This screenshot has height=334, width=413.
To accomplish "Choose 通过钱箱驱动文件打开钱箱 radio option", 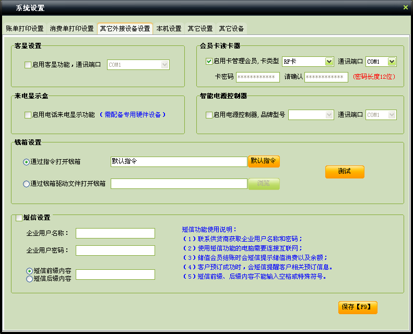I will pos(26,184).
